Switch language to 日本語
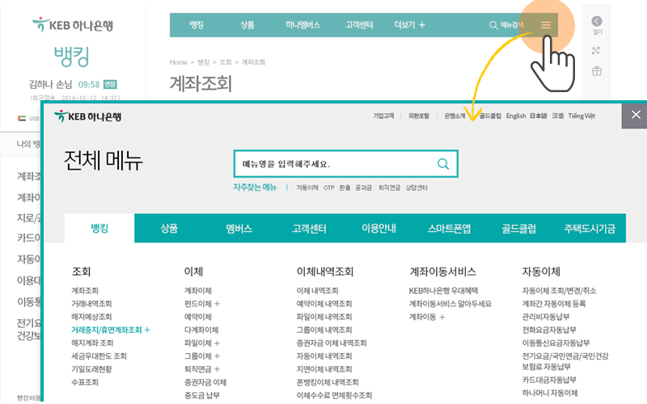The width and height of the screenshot is (647, 404). coord(538,116)
